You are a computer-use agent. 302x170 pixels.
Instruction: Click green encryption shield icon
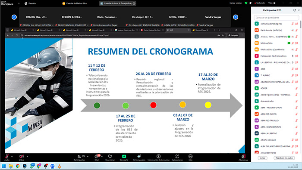pyautogui.click(x=246, y=3)
